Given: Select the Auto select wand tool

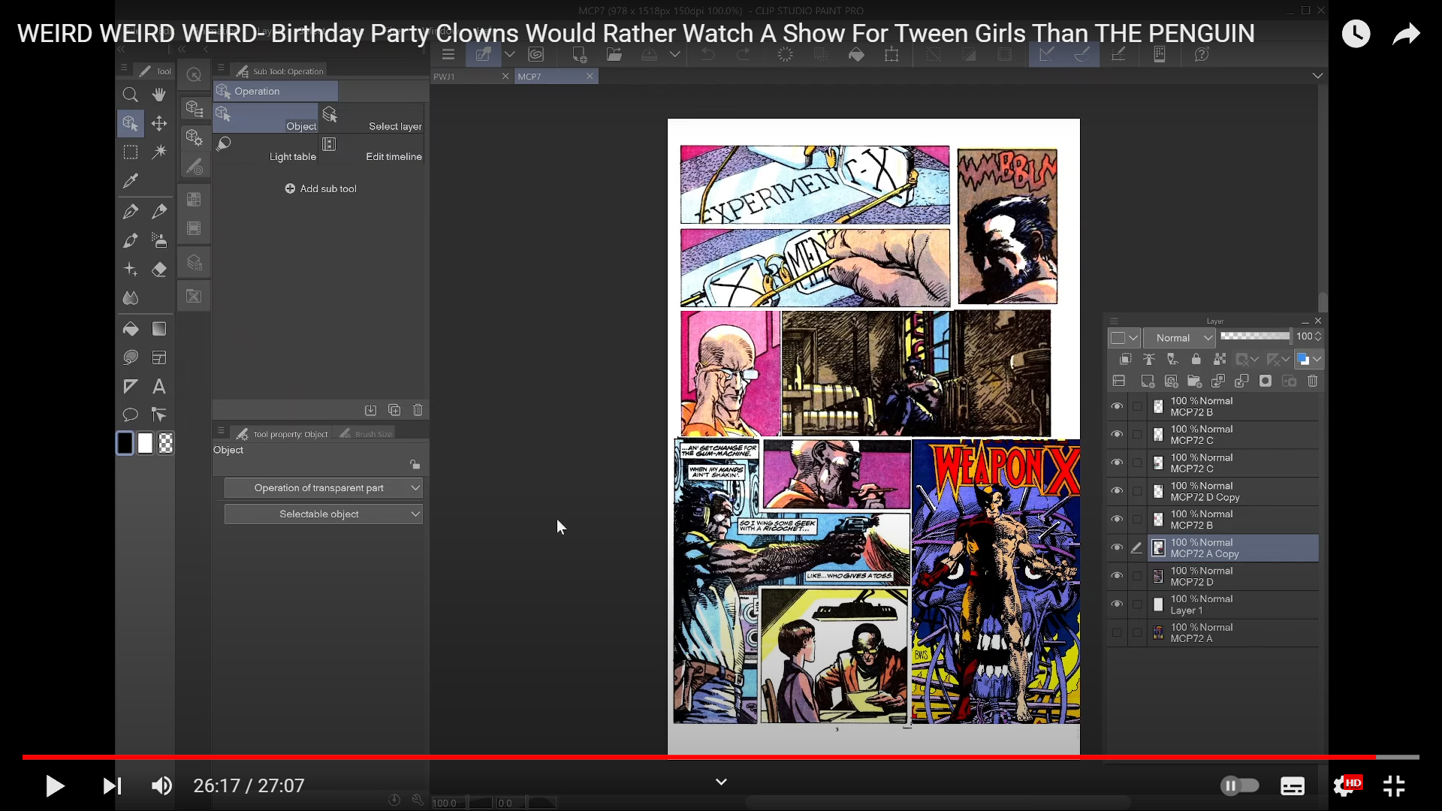Looking at the screenshot, I should tap(158, 152).
